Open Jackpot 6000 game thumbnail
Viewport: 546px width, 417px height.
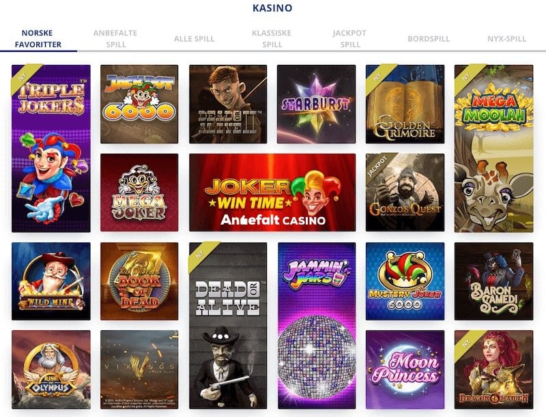[139, 104]
